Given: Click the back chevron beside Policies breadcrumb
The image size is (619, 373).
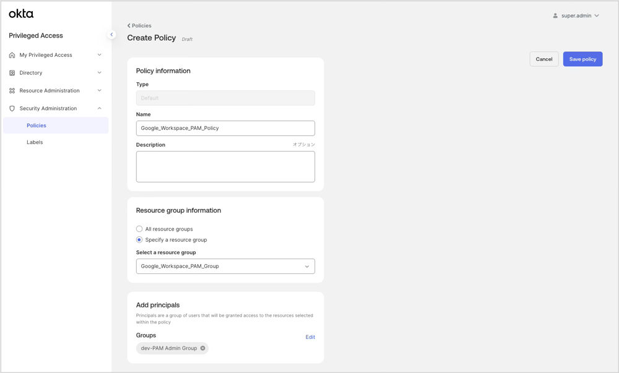Looking at the screenshot, I should [x=128, y=25].
